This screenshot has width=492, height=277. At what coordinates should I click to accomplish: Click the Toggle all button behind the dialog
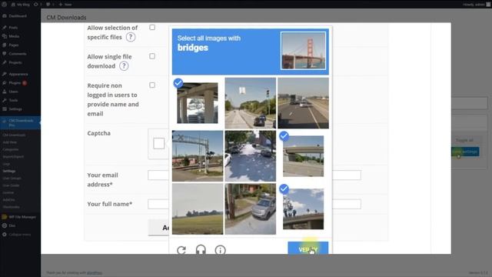tap(464, 140)
